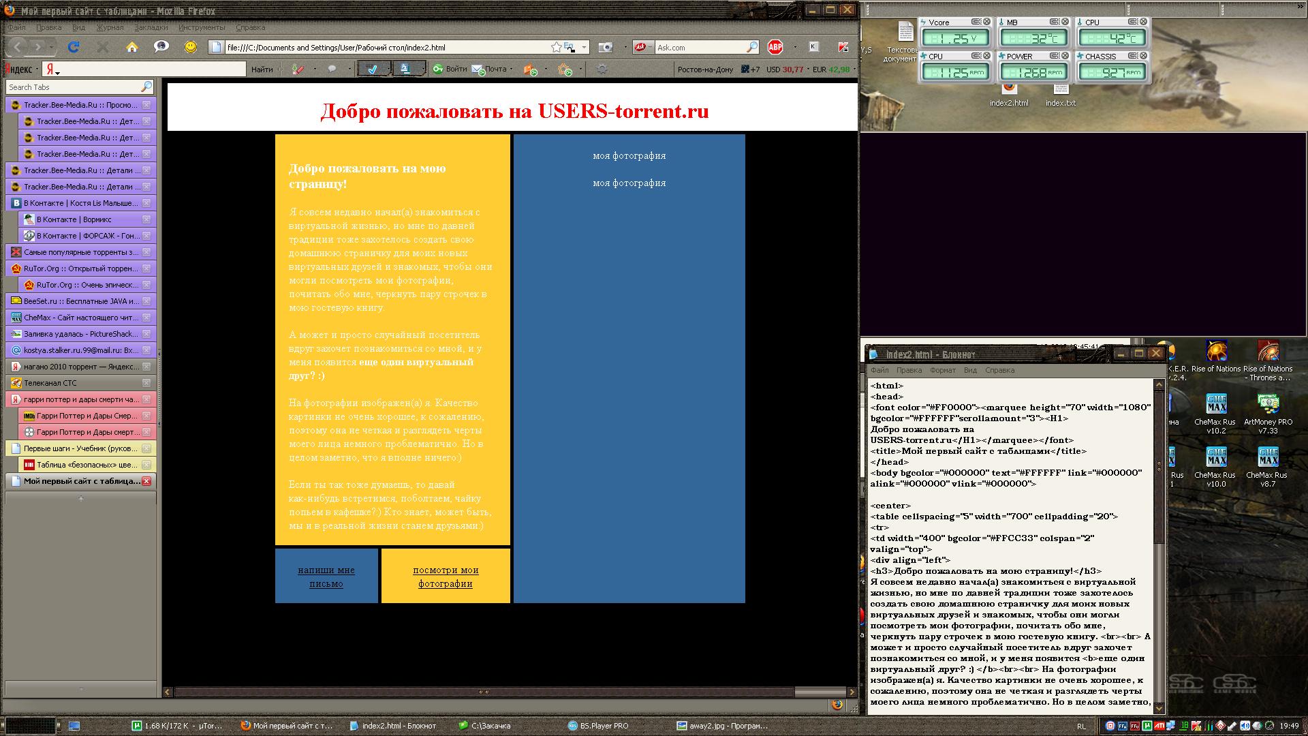Open the Почта dropdown arrow on Yandex bar
This screenshot has width=1308, height=736.
click(x=511, y=69)
